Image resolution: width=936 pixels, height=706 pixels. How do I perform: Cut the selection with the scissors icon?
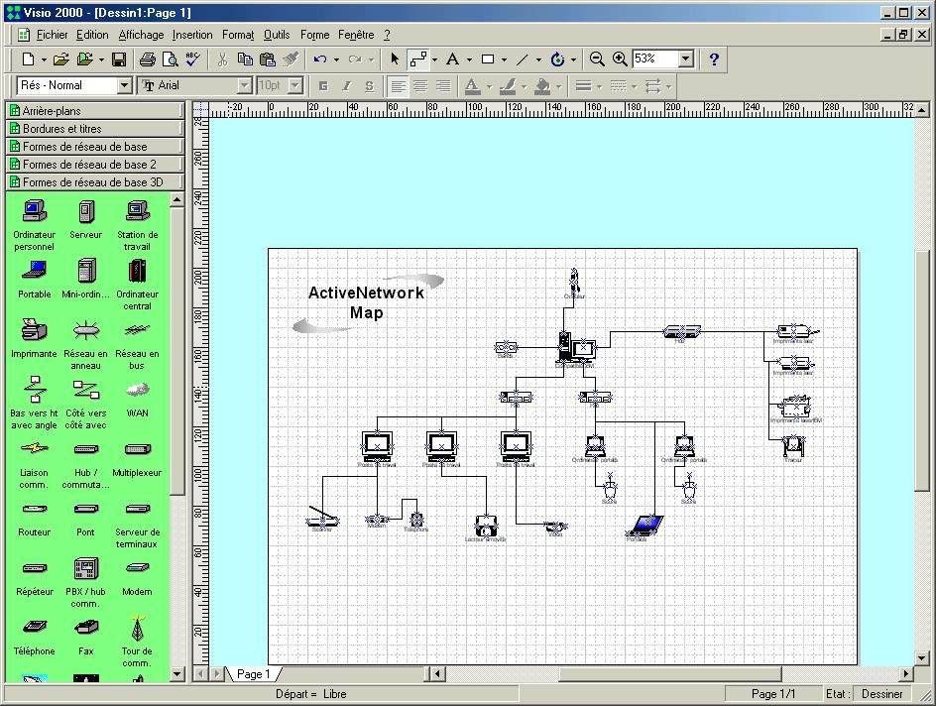(x=223, y=59)
